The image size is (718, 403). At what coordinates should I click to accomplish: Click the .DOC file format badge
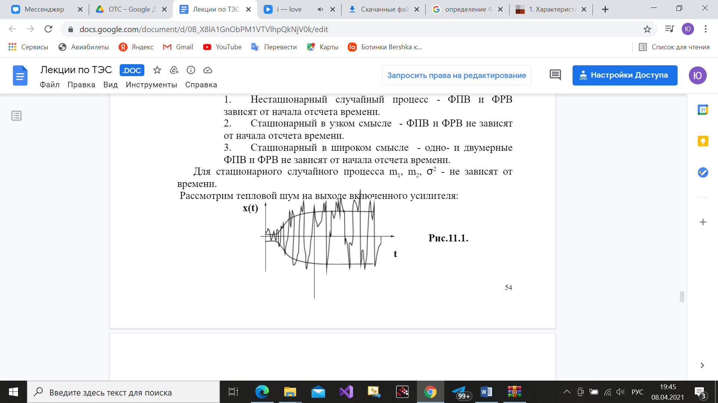[x=132, y=70]
